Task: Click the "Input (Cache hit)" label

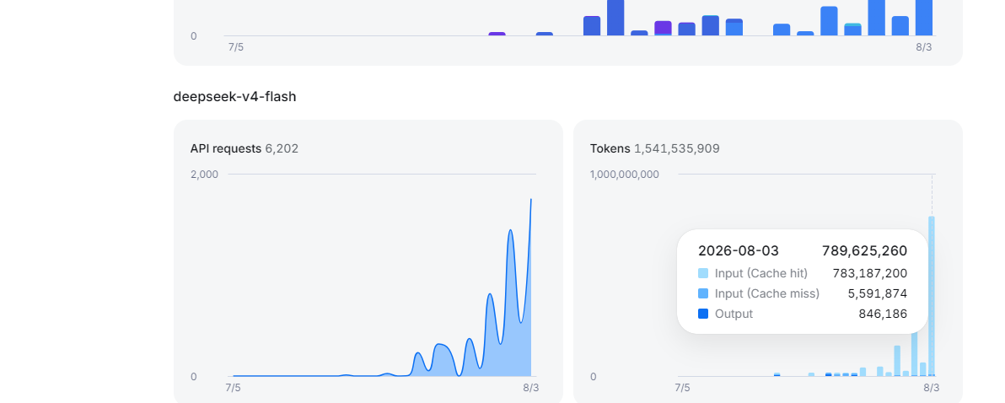Action: click(x=761, y=273)
